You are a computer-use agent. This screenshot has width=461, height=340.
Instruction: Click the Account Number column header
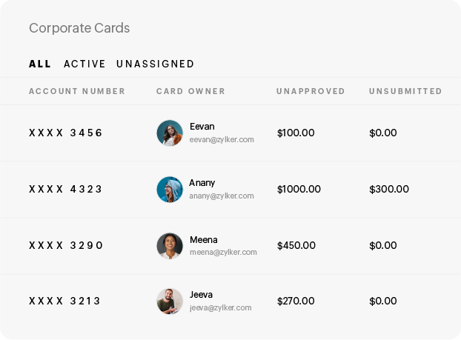(x=77, y=92)
